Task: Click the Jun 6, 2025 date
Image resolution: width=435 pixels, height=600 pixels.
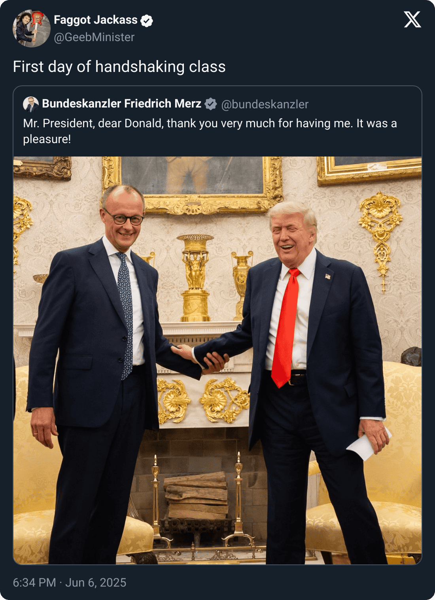Action: click(96, 582)
